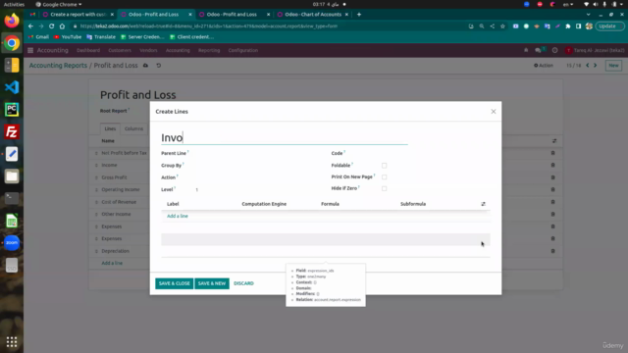Screen dimensions: 628x353
Task: Reload the current browser page
Action: (x=52, y=26)
